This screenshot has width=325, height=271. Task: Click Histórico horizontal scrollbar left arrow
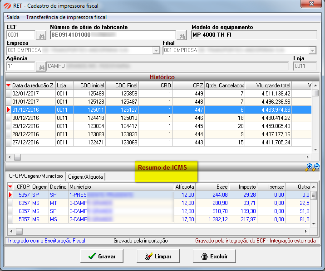click(x=10, y=157)
